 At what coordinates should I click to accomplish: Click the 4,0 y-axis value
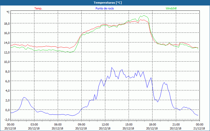pos(7,91)
